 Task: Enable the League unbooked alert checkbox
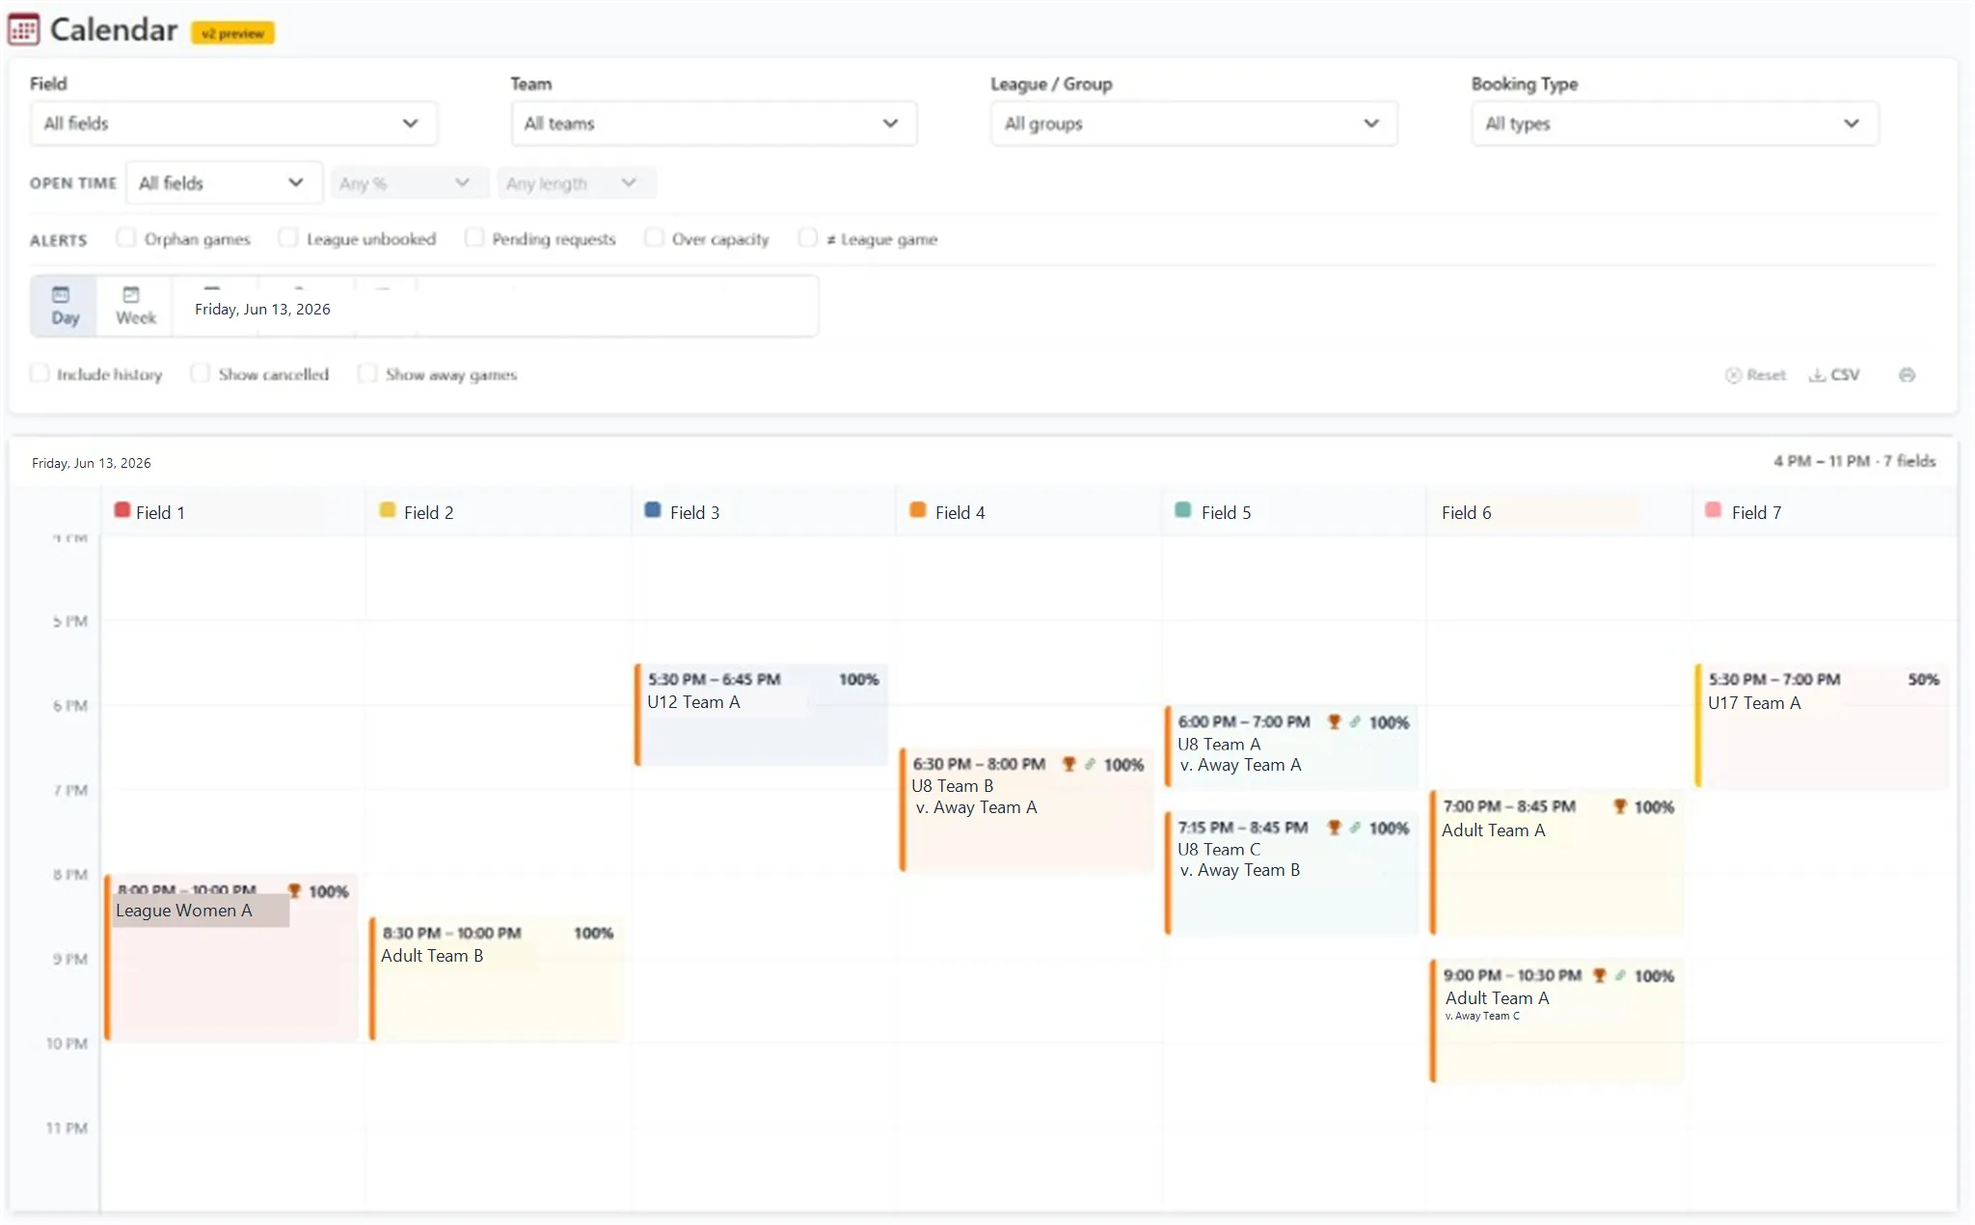(287, 237)
